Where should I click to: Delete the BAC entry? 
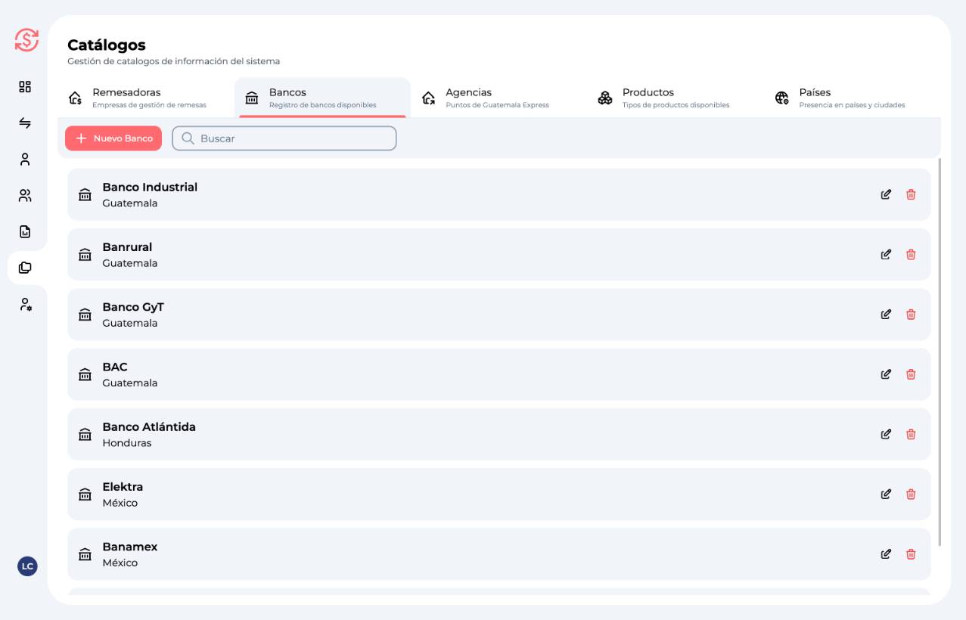[911, 374]
